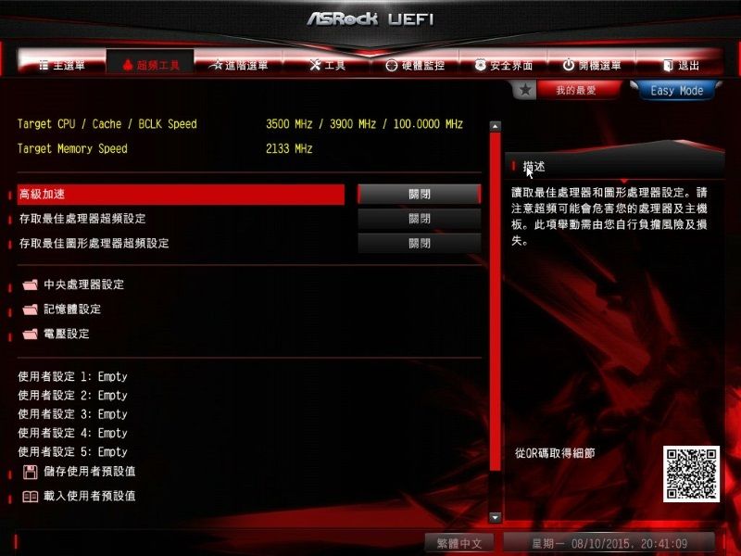Click the open-book load-profile icon

pos(31,497)
